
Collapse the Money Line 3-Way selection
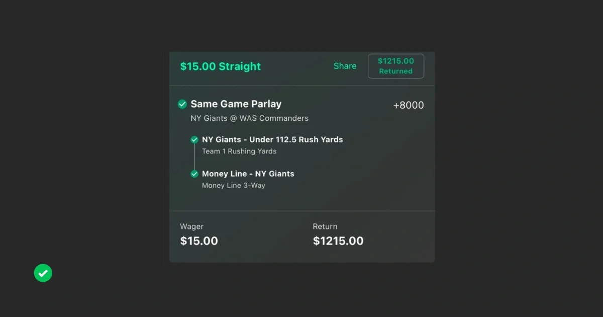pyautogui.click(x=234, y=185)
